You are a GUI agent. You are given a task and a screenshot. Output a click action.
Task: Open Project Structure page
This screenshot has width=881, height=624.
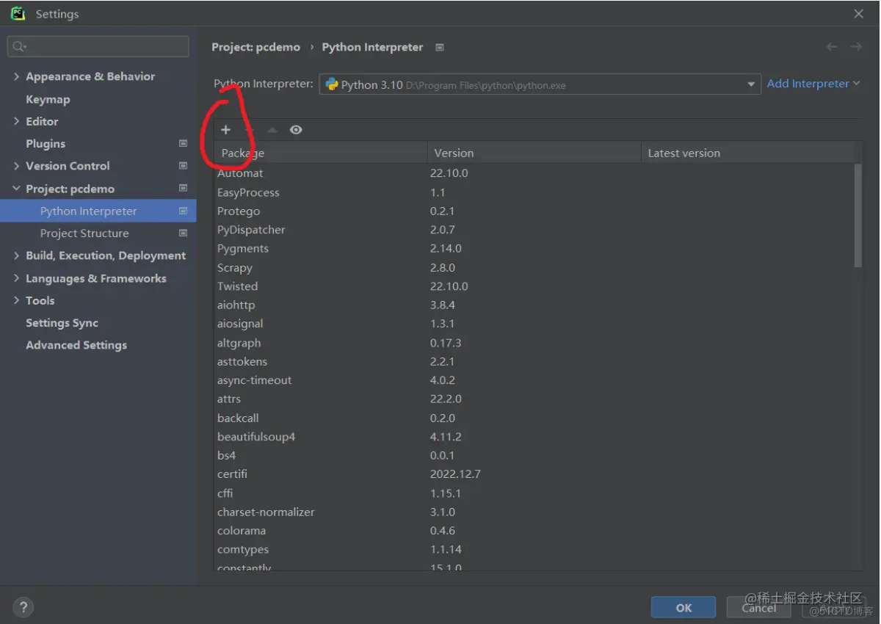tap(84, 233)
